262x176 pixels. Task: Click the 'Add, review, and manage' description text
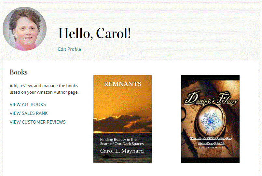point(44,86)
